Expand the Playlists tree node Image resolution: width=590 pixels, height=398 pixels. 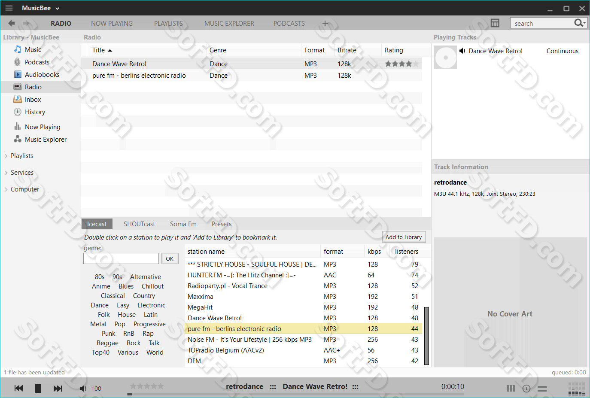[6, 156]
